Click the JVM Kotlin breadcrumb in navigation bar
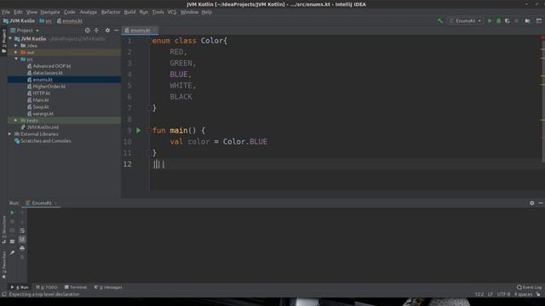 pyautogui.click(x=19, y=21)
